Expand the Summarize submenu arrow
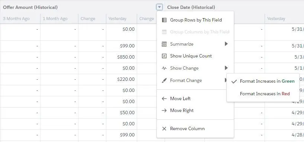Image resolution: width=304 pixels, height=142 pixels. [226, 44]
